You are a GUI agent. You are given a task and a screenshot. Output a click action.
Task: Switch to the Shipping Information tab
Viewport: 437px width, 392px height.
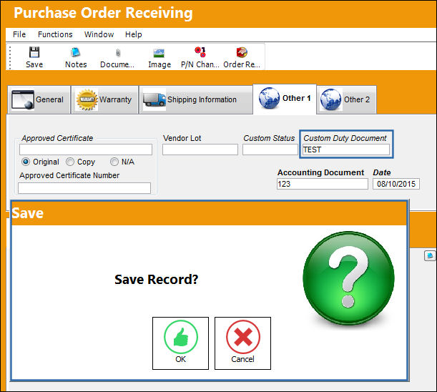(x=196, y=99)
